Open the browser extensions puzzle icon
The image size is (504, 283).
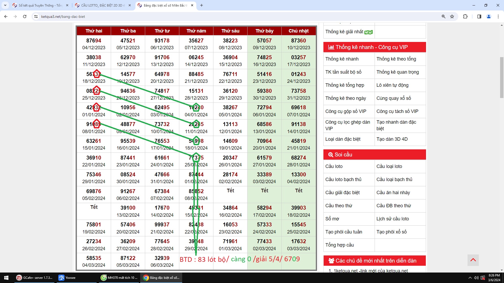tap(465, 17)
